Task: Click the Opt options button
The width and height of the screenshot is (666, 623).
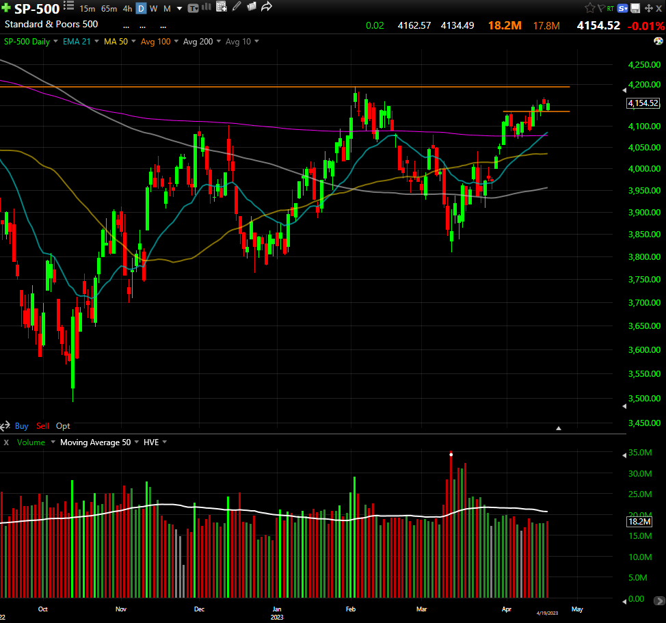Action: click(63, 426)
